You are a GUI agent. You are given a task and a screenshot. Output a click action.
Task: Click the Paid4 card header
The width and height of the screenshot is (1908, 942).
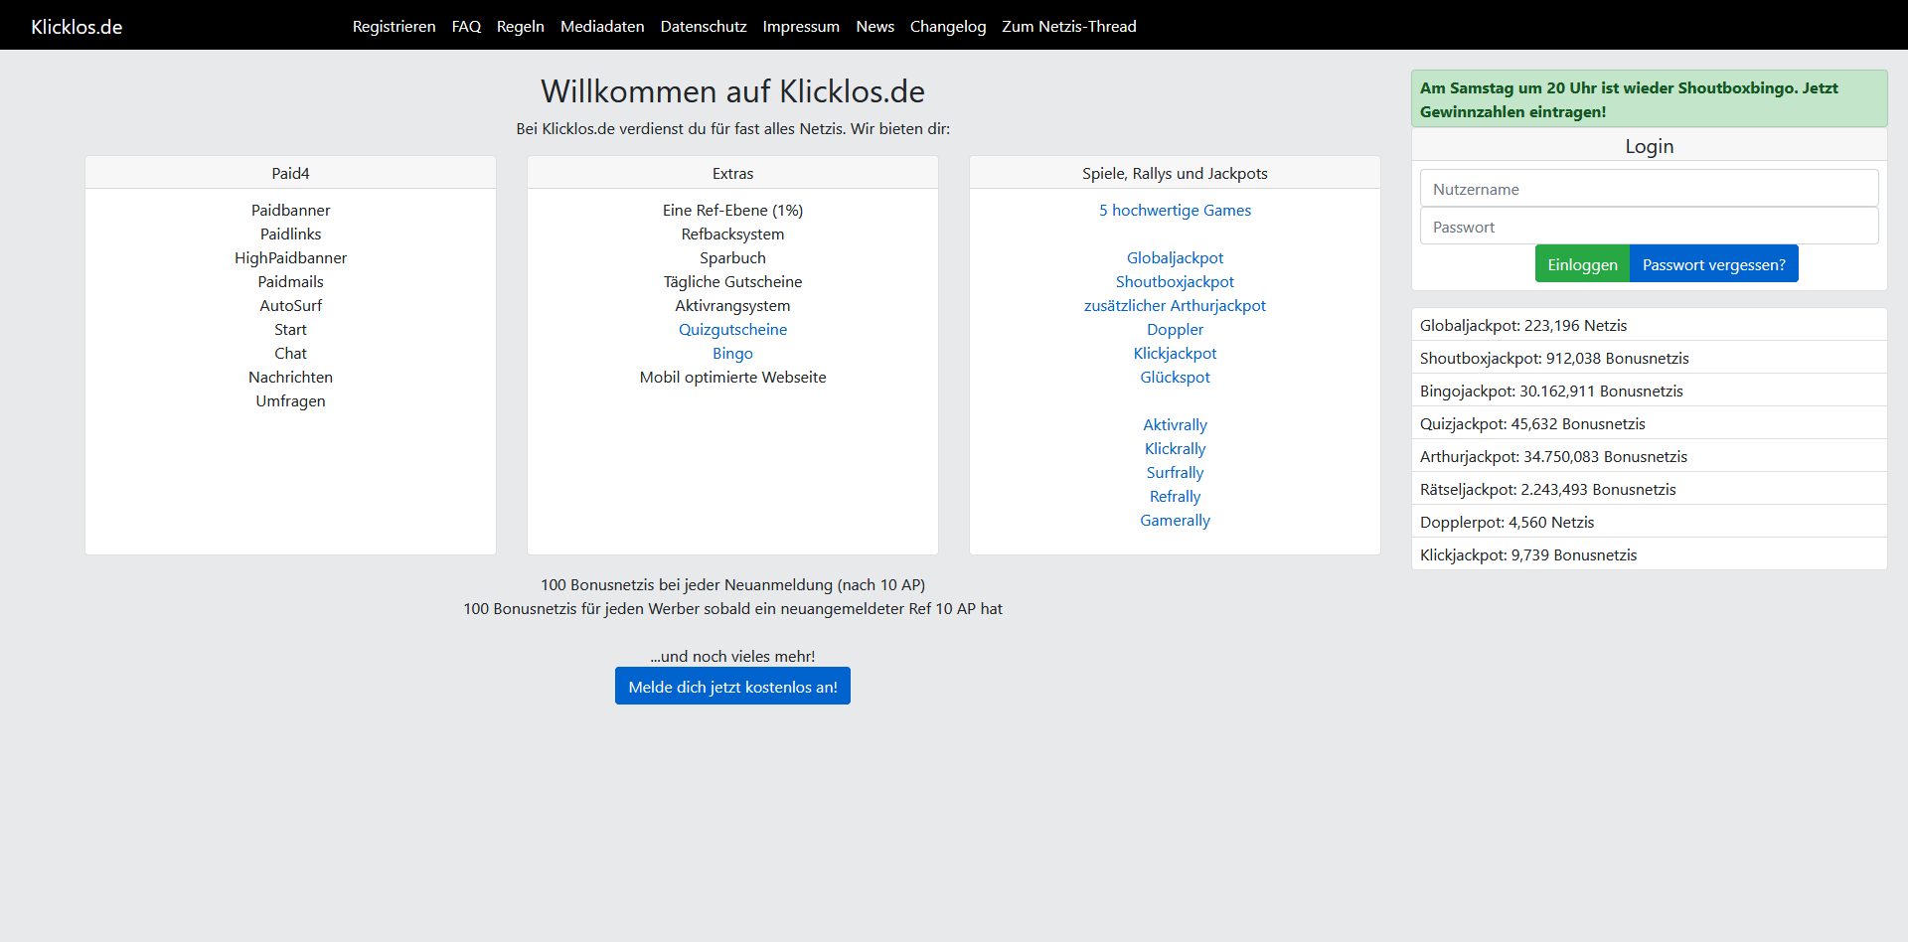click(290, 173)
